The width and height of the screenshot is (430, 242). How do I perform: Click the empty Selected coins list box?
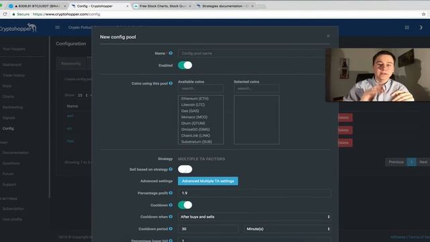[257, 120]
